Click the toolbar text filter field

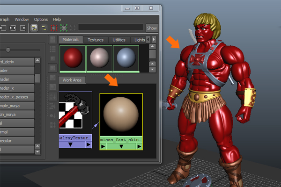(x=111, y=28)
